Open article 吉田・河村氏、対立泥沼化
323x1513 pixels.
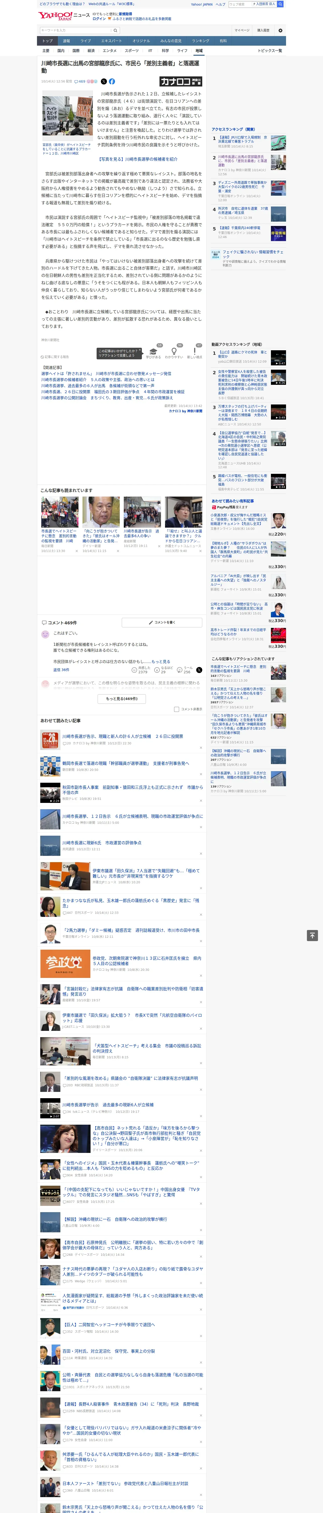108,1351
